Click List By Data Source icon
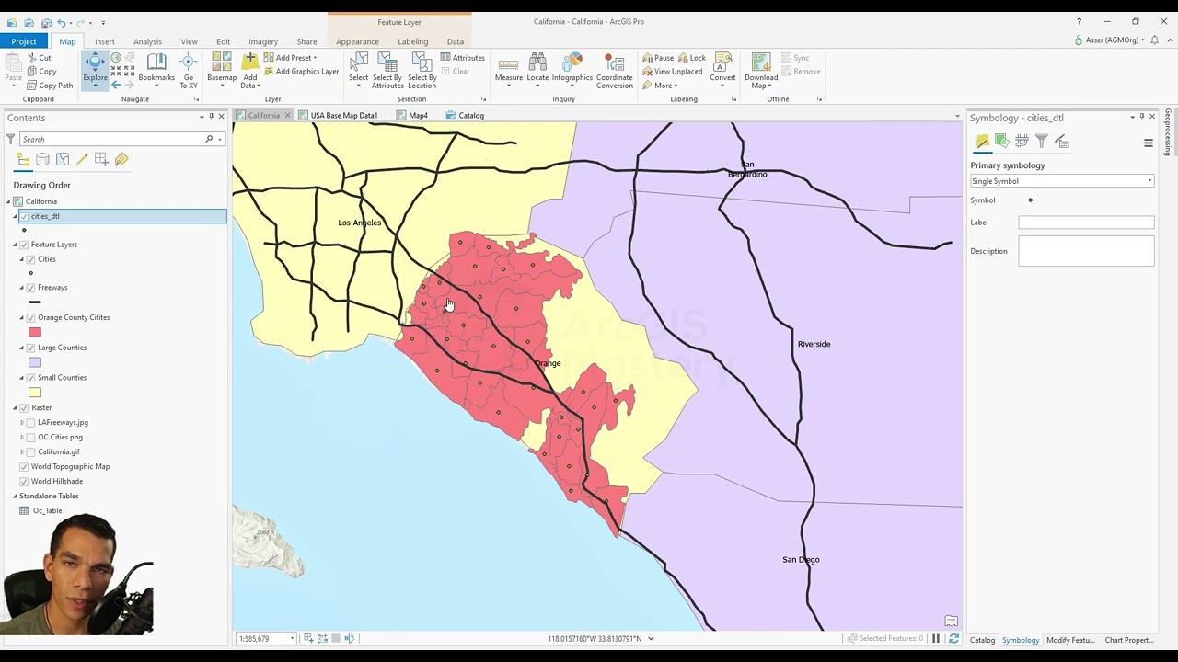This screenshot has width=1178, height=662. tap(42, 160)
